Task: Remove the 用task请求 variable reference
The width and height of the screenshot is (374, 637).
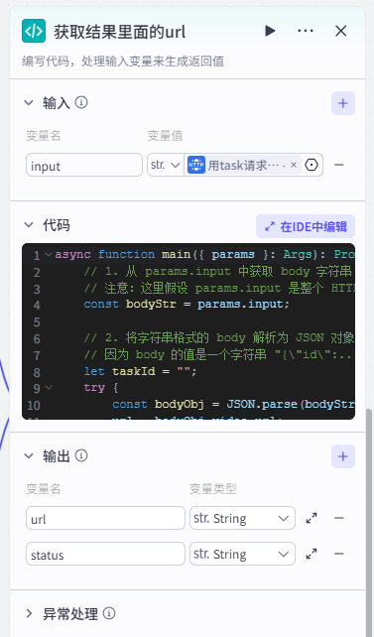Action: [x=294, y=165]
